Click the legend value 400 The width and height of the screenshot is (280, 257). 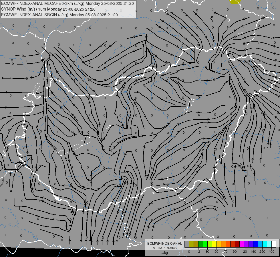click(x=271, y=252)
